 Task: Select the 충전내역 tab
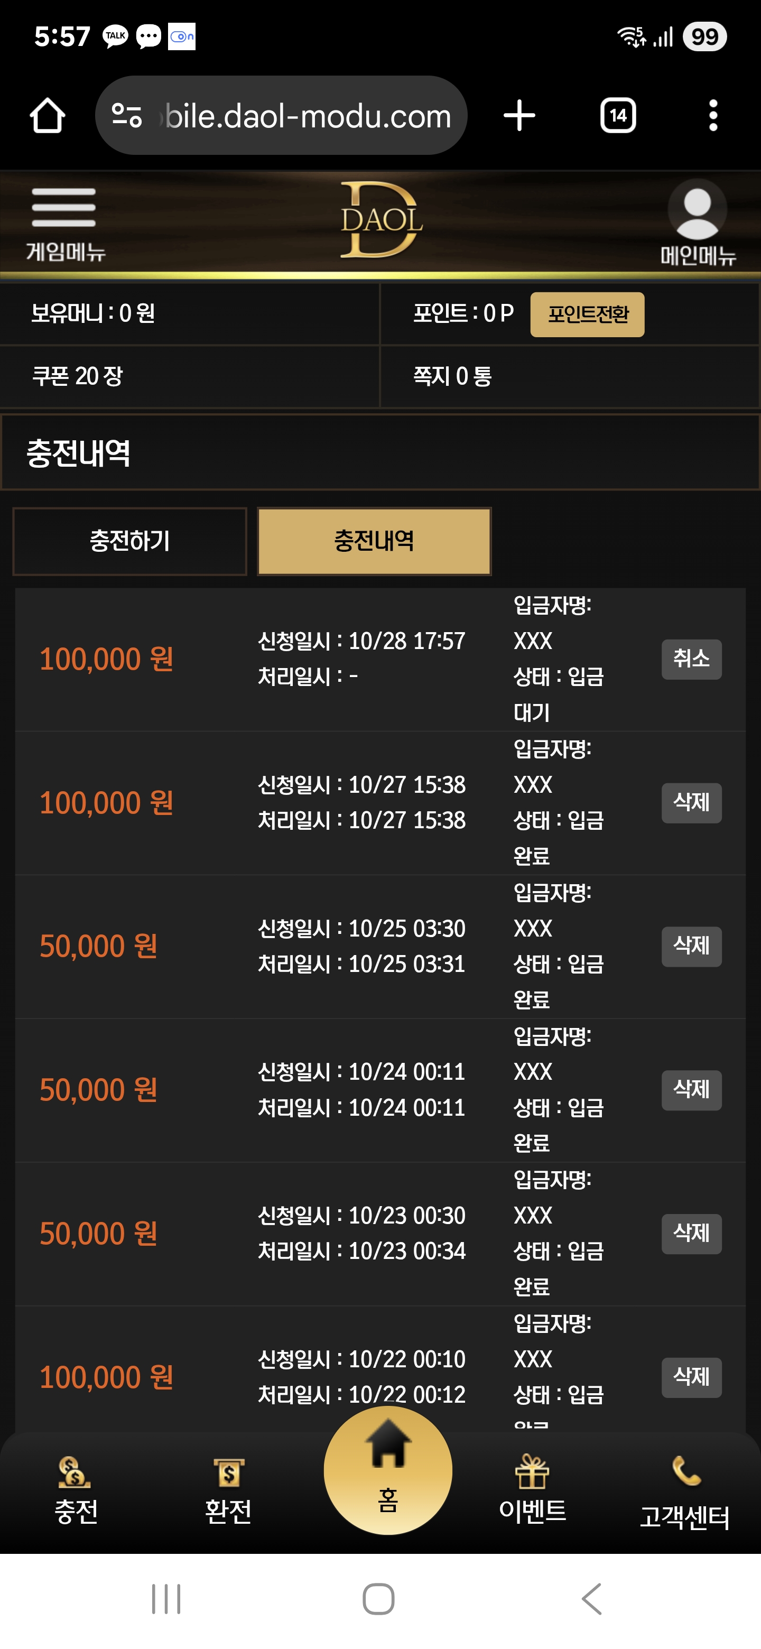(374, 542)
